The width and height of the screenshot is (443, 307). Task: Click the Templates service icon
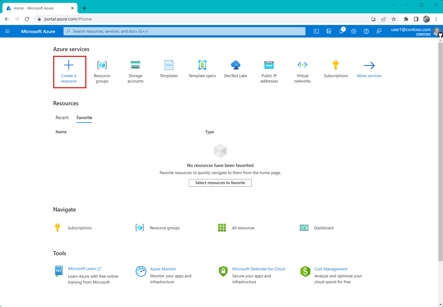click(169, 66)
